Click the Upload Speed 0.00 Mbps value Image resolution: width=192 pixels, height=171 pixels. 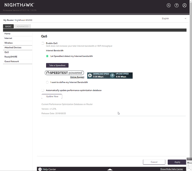121,77
